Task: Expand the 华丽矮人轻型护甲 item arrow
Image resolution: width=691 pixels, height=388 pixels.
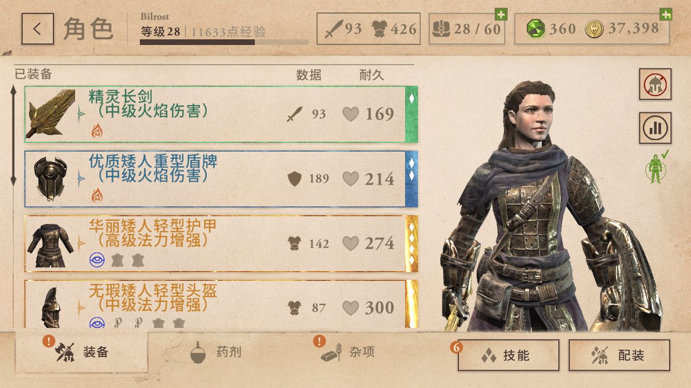Action: tap(81, 243)
